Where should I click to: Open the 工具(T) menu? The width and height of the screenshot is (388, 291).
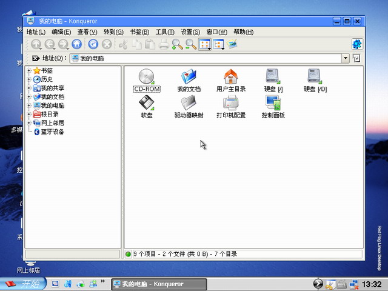coord(165,32)
